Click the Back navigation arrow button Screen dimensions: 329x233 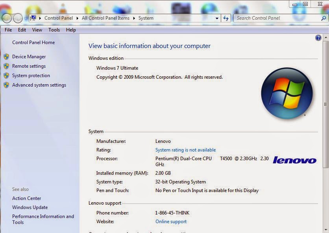click(7, 18)
